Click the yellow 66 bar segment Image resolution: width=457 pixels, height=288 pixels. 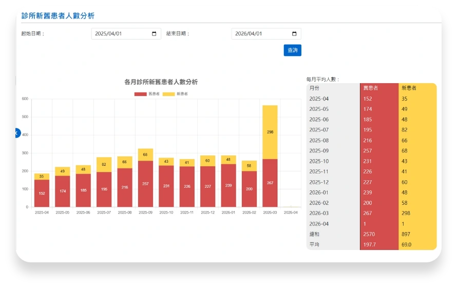[125, 162]
